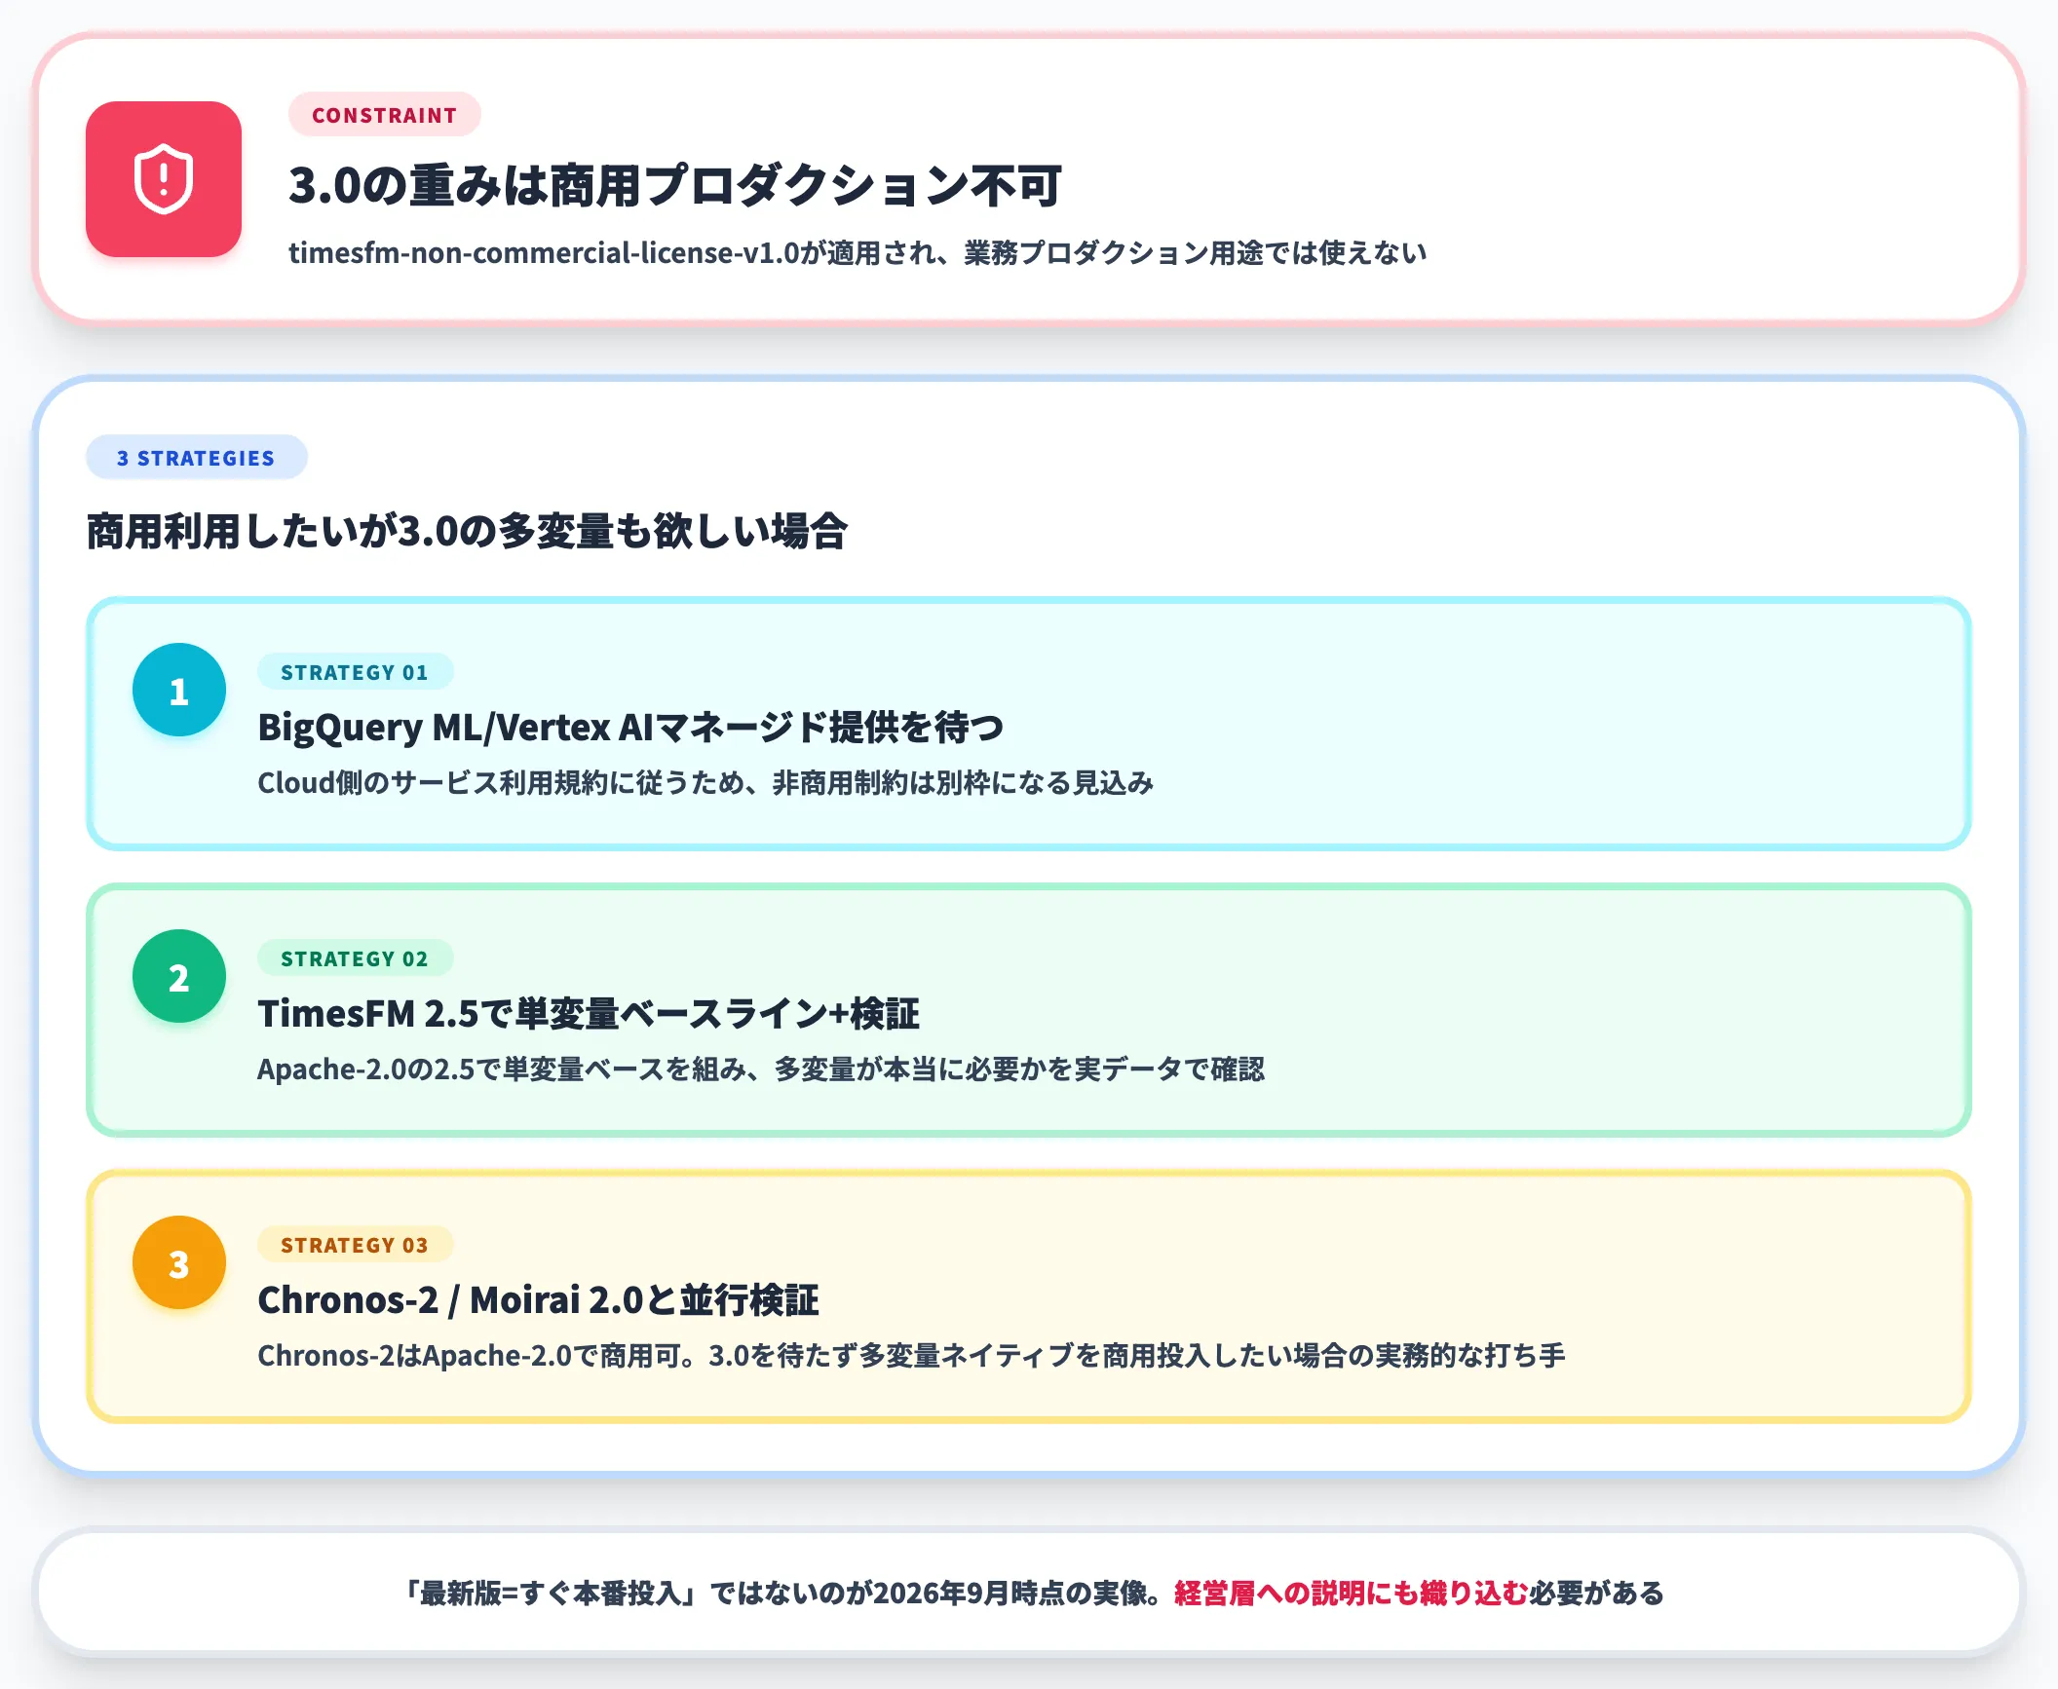Click the red shield warning icon
The width and height of the screenshot is (2058, 1689).
(164, 179)
